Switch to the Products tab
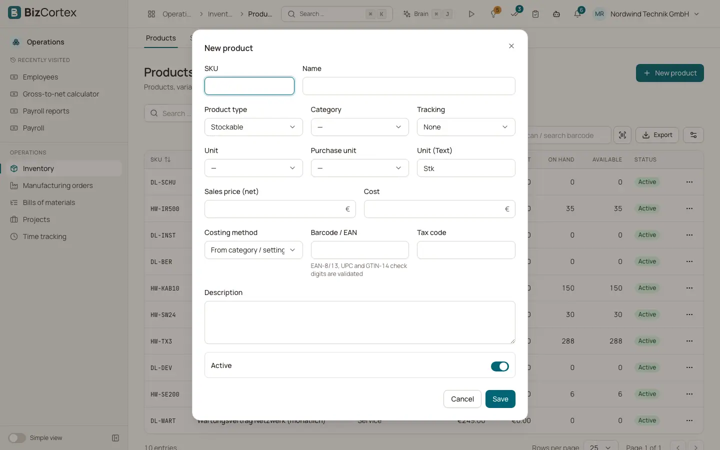Image resolution: width=720 pixels, height=450 pixels. tap(161, 38)
